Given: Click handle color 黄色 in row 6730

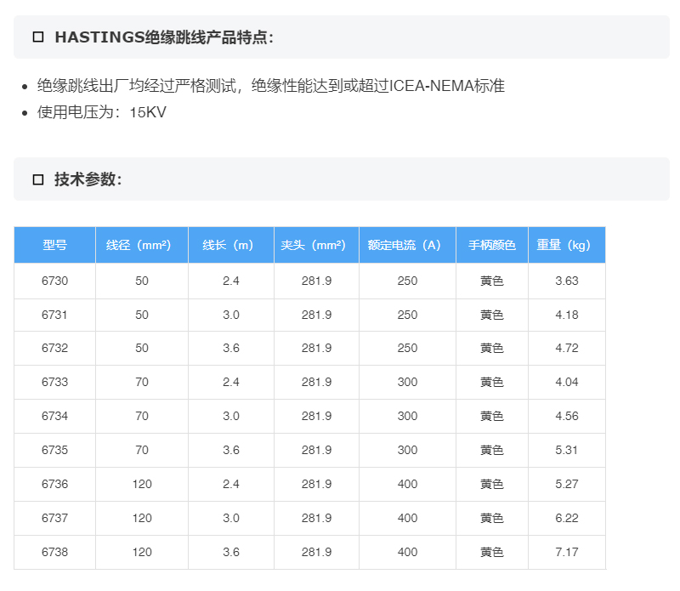Looking at the screenshot, I should click(492, 281).
